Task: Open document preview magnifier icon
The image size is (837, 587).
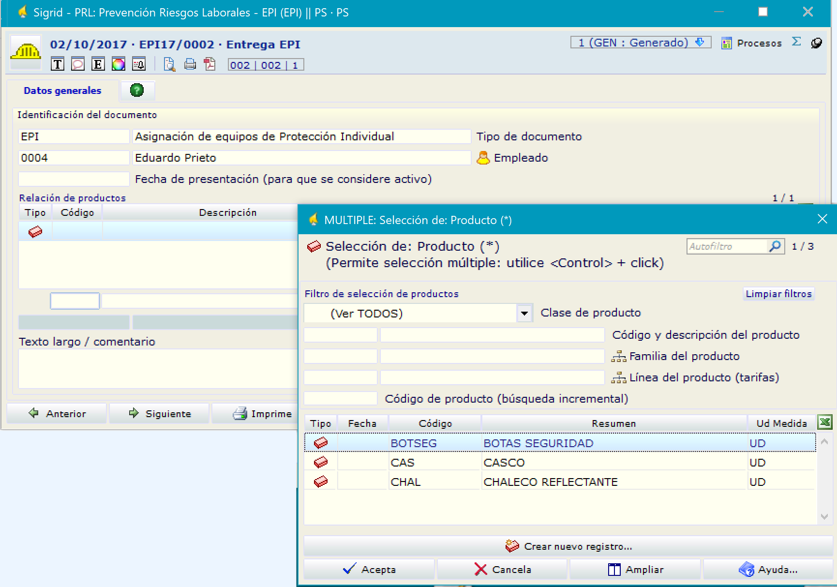Action: [x=169, y=64]
